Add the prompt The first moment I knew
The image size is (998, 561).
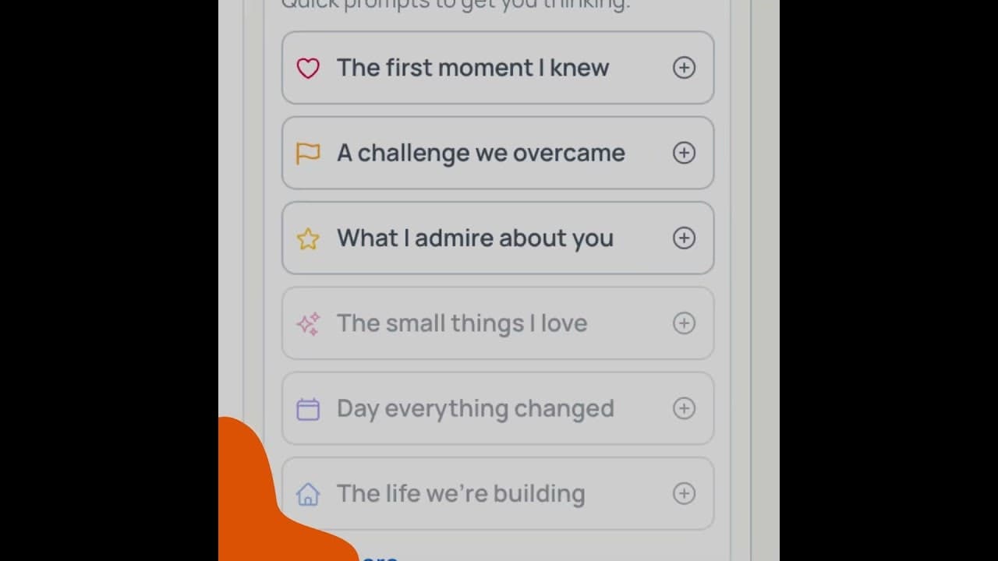pyautogui.click(x=684, y=69)
